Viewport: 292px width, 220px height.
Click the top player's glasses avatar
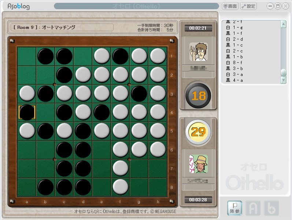(x=198, y=51)
